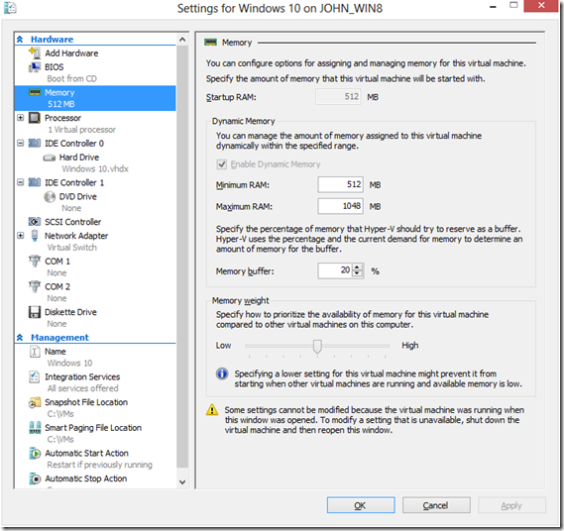Click the blue information icon
Image resolution: width=564 pixels, height=531 pixels.
[x=222, y=373]
